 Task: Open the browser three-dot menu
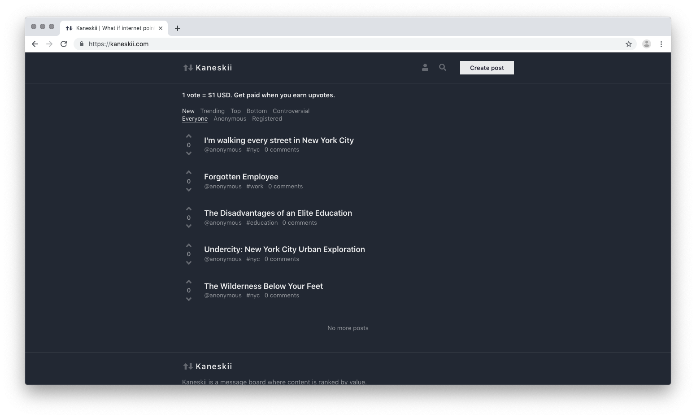coord(661,44)
